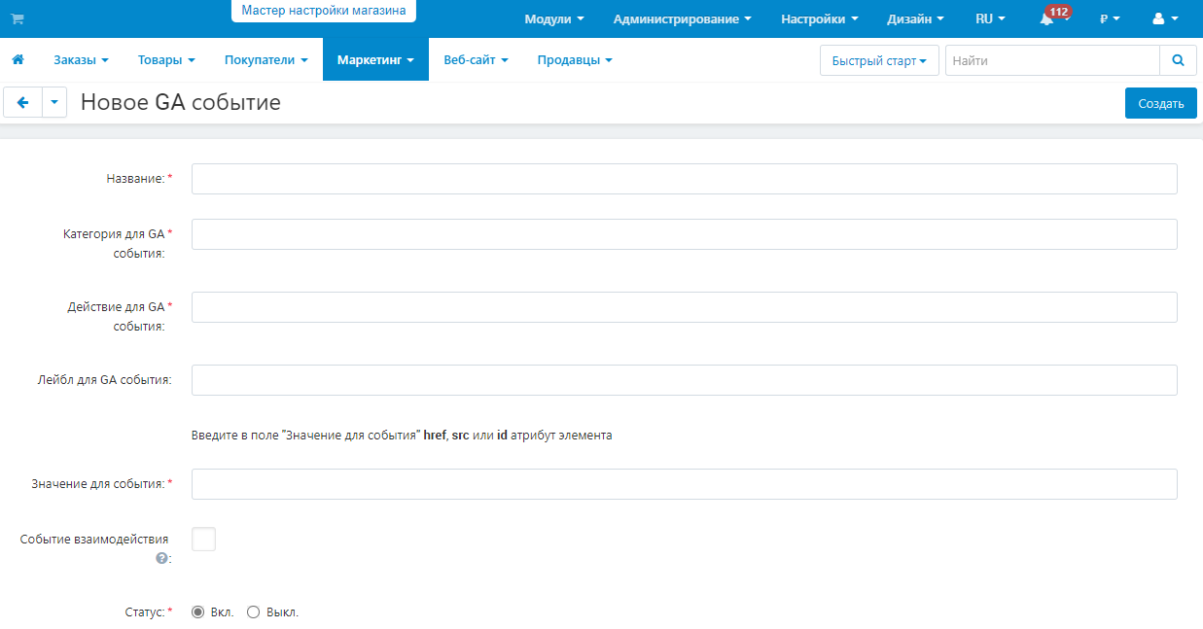Check the Событие взаимодействия checkbox

(203, 539)
